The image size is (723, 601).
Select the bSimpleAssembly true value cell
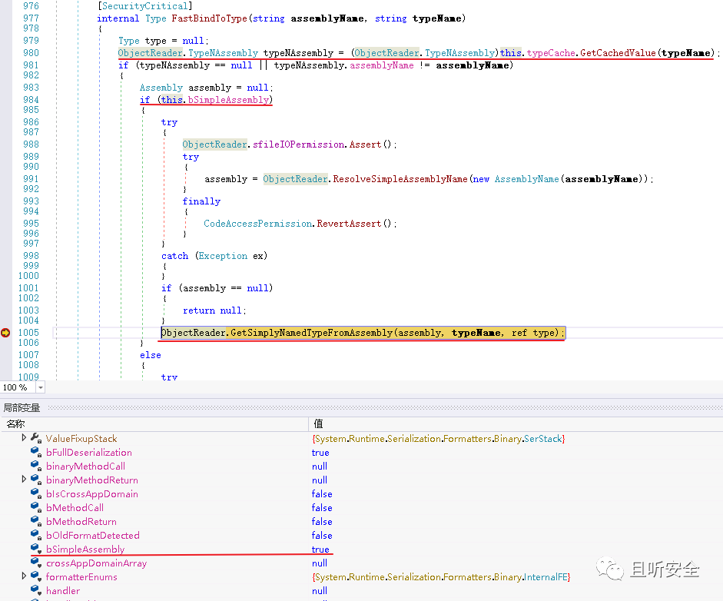[x=320, y=550]
